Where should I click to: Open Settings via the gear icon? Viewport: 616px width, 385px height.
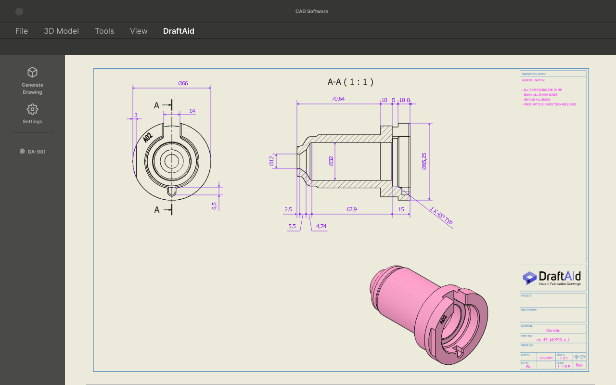(32, 109)
